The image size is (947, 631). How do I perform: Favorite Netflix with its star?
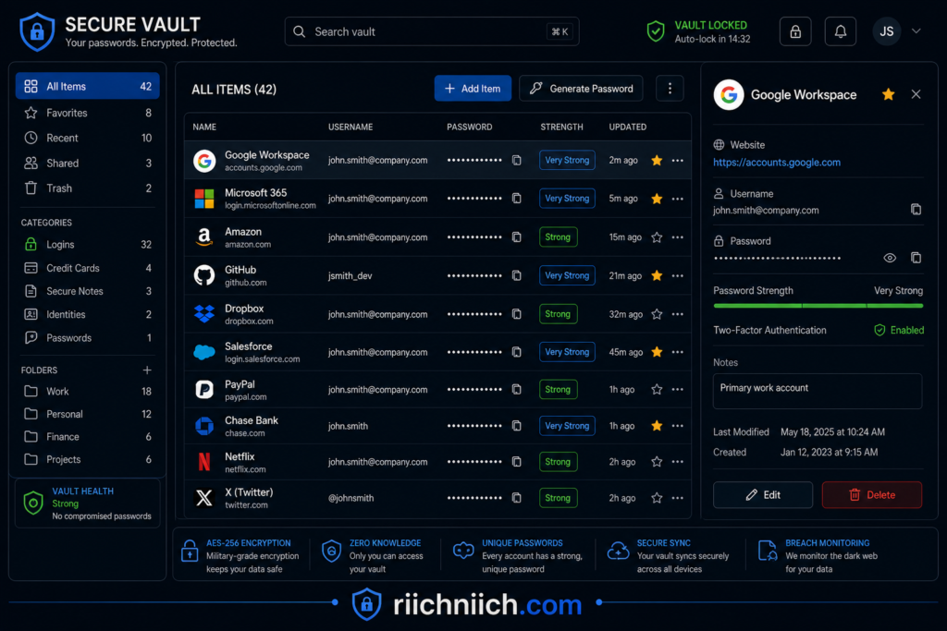[x=658, y=462]
